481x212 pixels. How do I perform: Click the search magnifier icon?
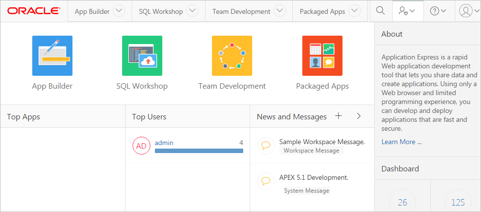pos(380,11)
